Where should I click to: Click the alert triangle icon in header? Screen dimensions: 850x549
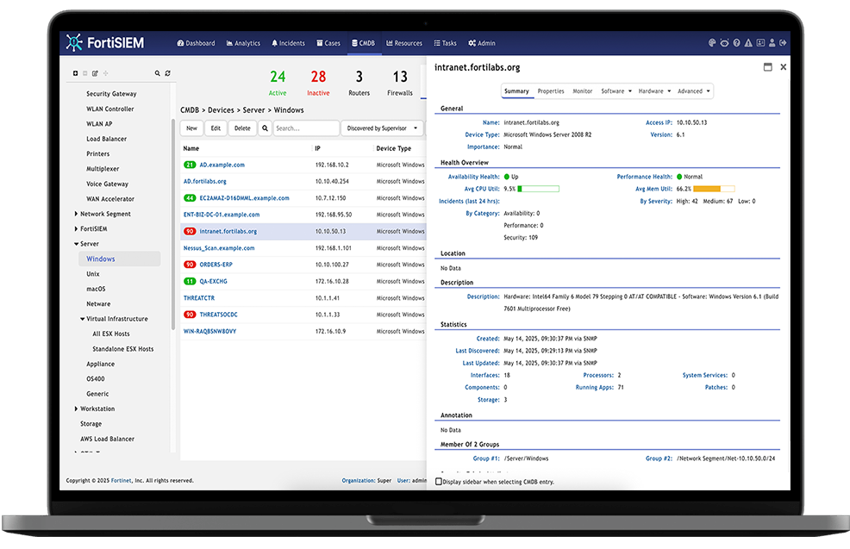click(x=748, y=42)
